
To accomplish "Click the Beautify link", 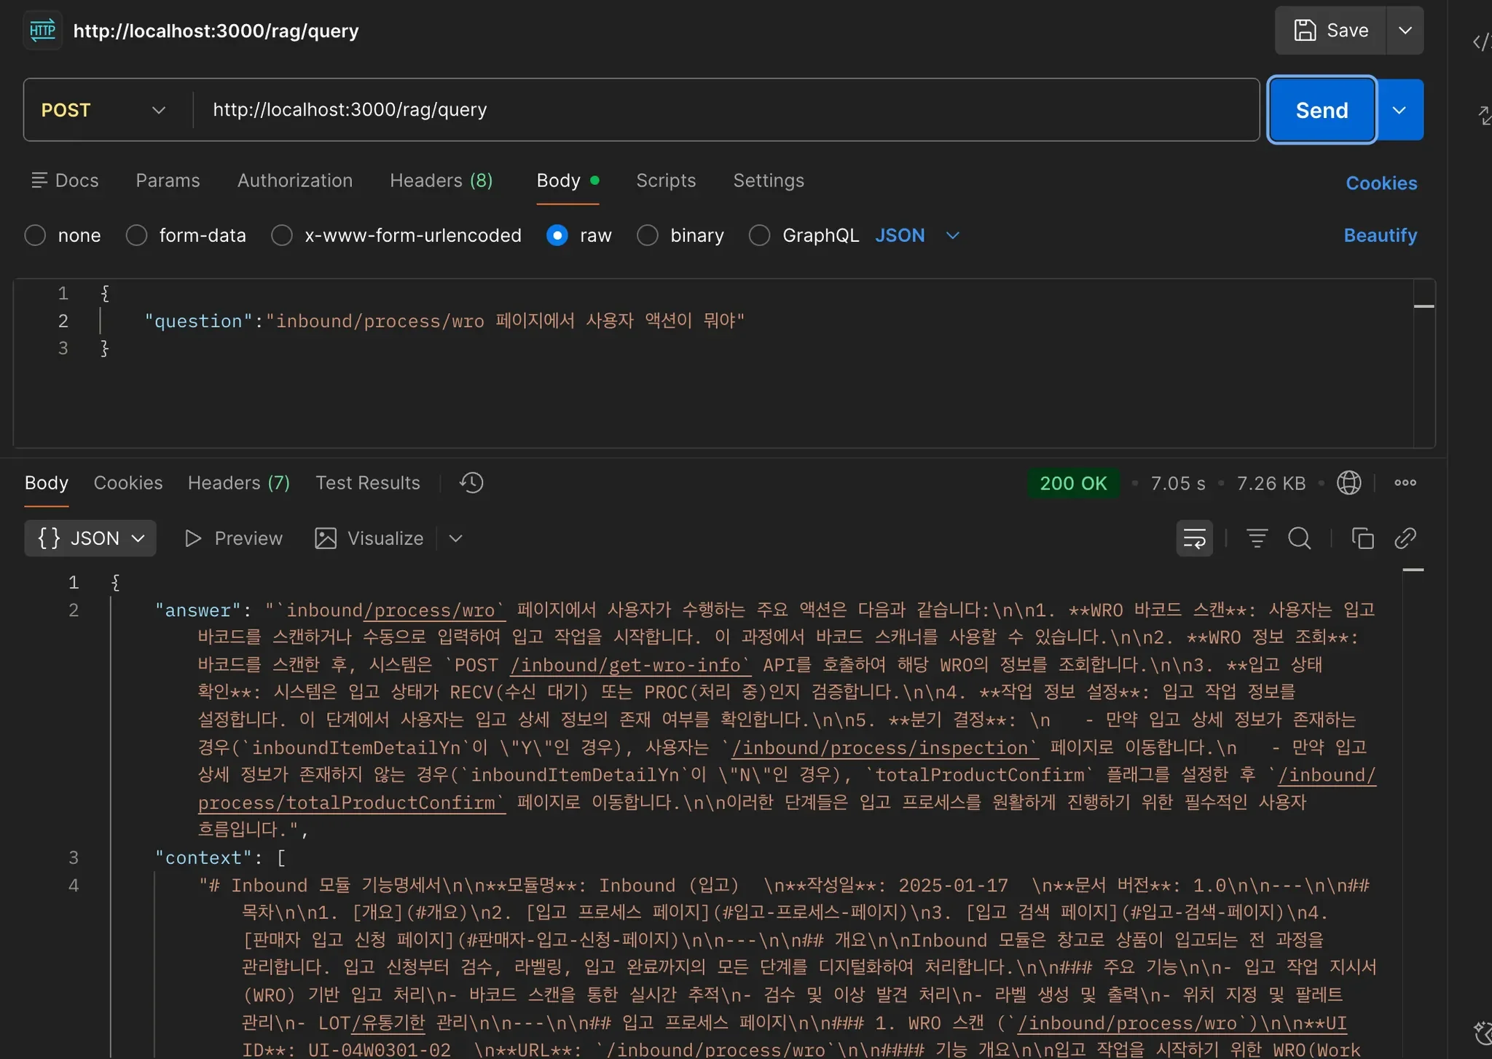I will [1380, 235].
